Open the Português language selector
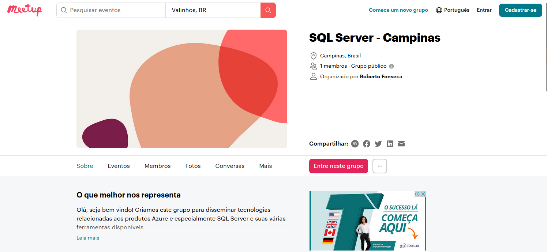 [x=453, y=10]
